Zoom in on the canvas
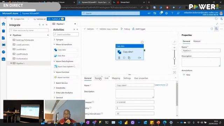Viewport: 224px width, 126px height. coord(174,48)
